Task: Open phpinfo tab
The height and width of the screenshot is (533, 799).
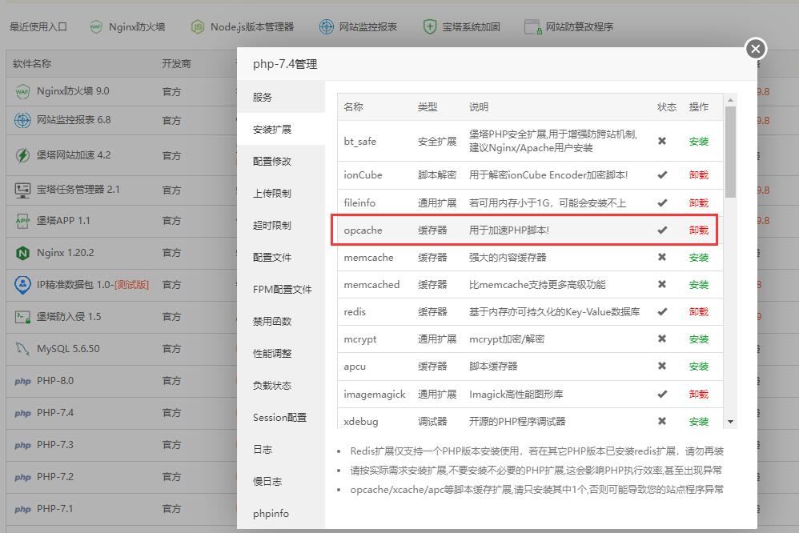Action: click(281, 514)
